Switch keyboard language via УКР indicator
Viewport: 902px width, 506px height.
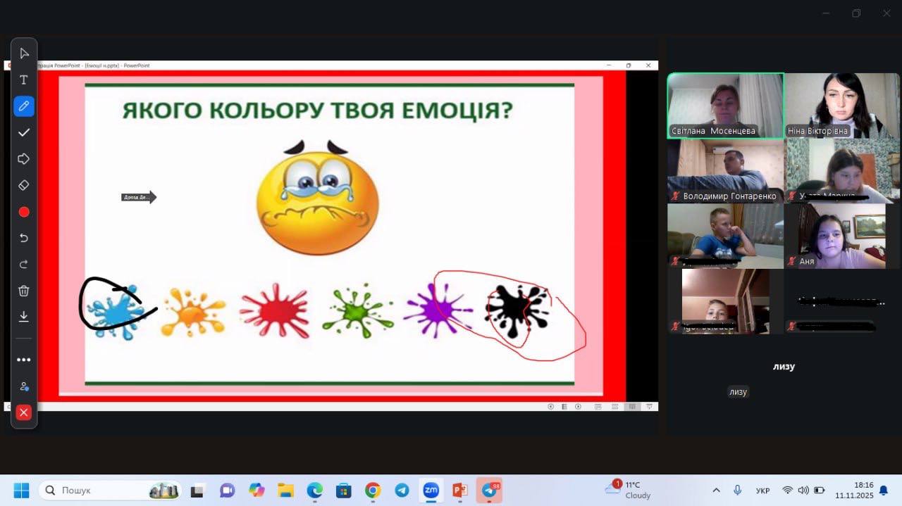(762, 491)
